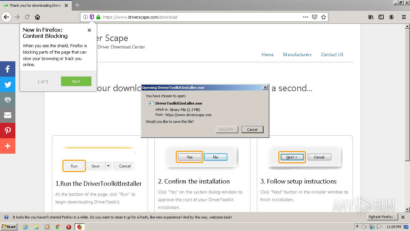Open the Home link in site navigation
The height and width of the screenshot is (231, 410).
[x=267, y=55]
